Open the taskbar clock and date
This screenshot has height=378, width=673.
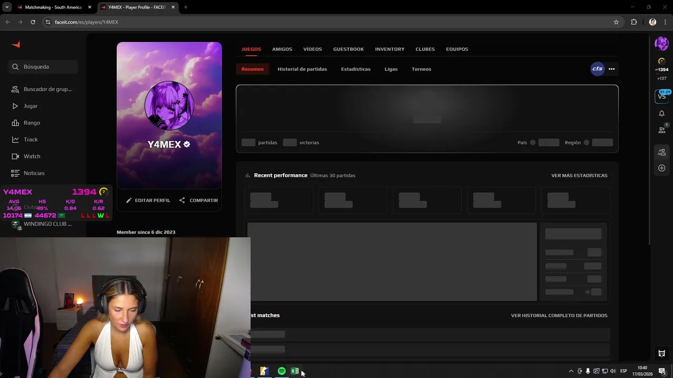(x=642, y=371)
